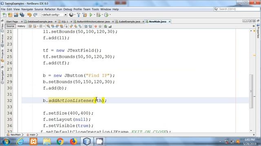Open the Refactor menu

pyautogui.click(x=50, y=9)
